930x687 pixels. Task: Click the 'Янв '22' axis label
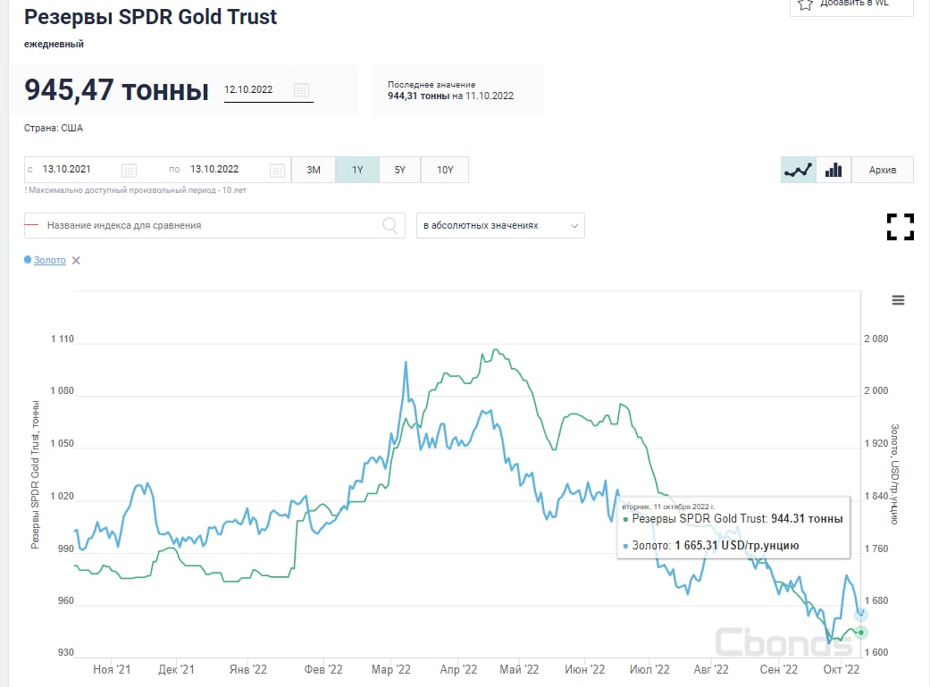point(248,669)
